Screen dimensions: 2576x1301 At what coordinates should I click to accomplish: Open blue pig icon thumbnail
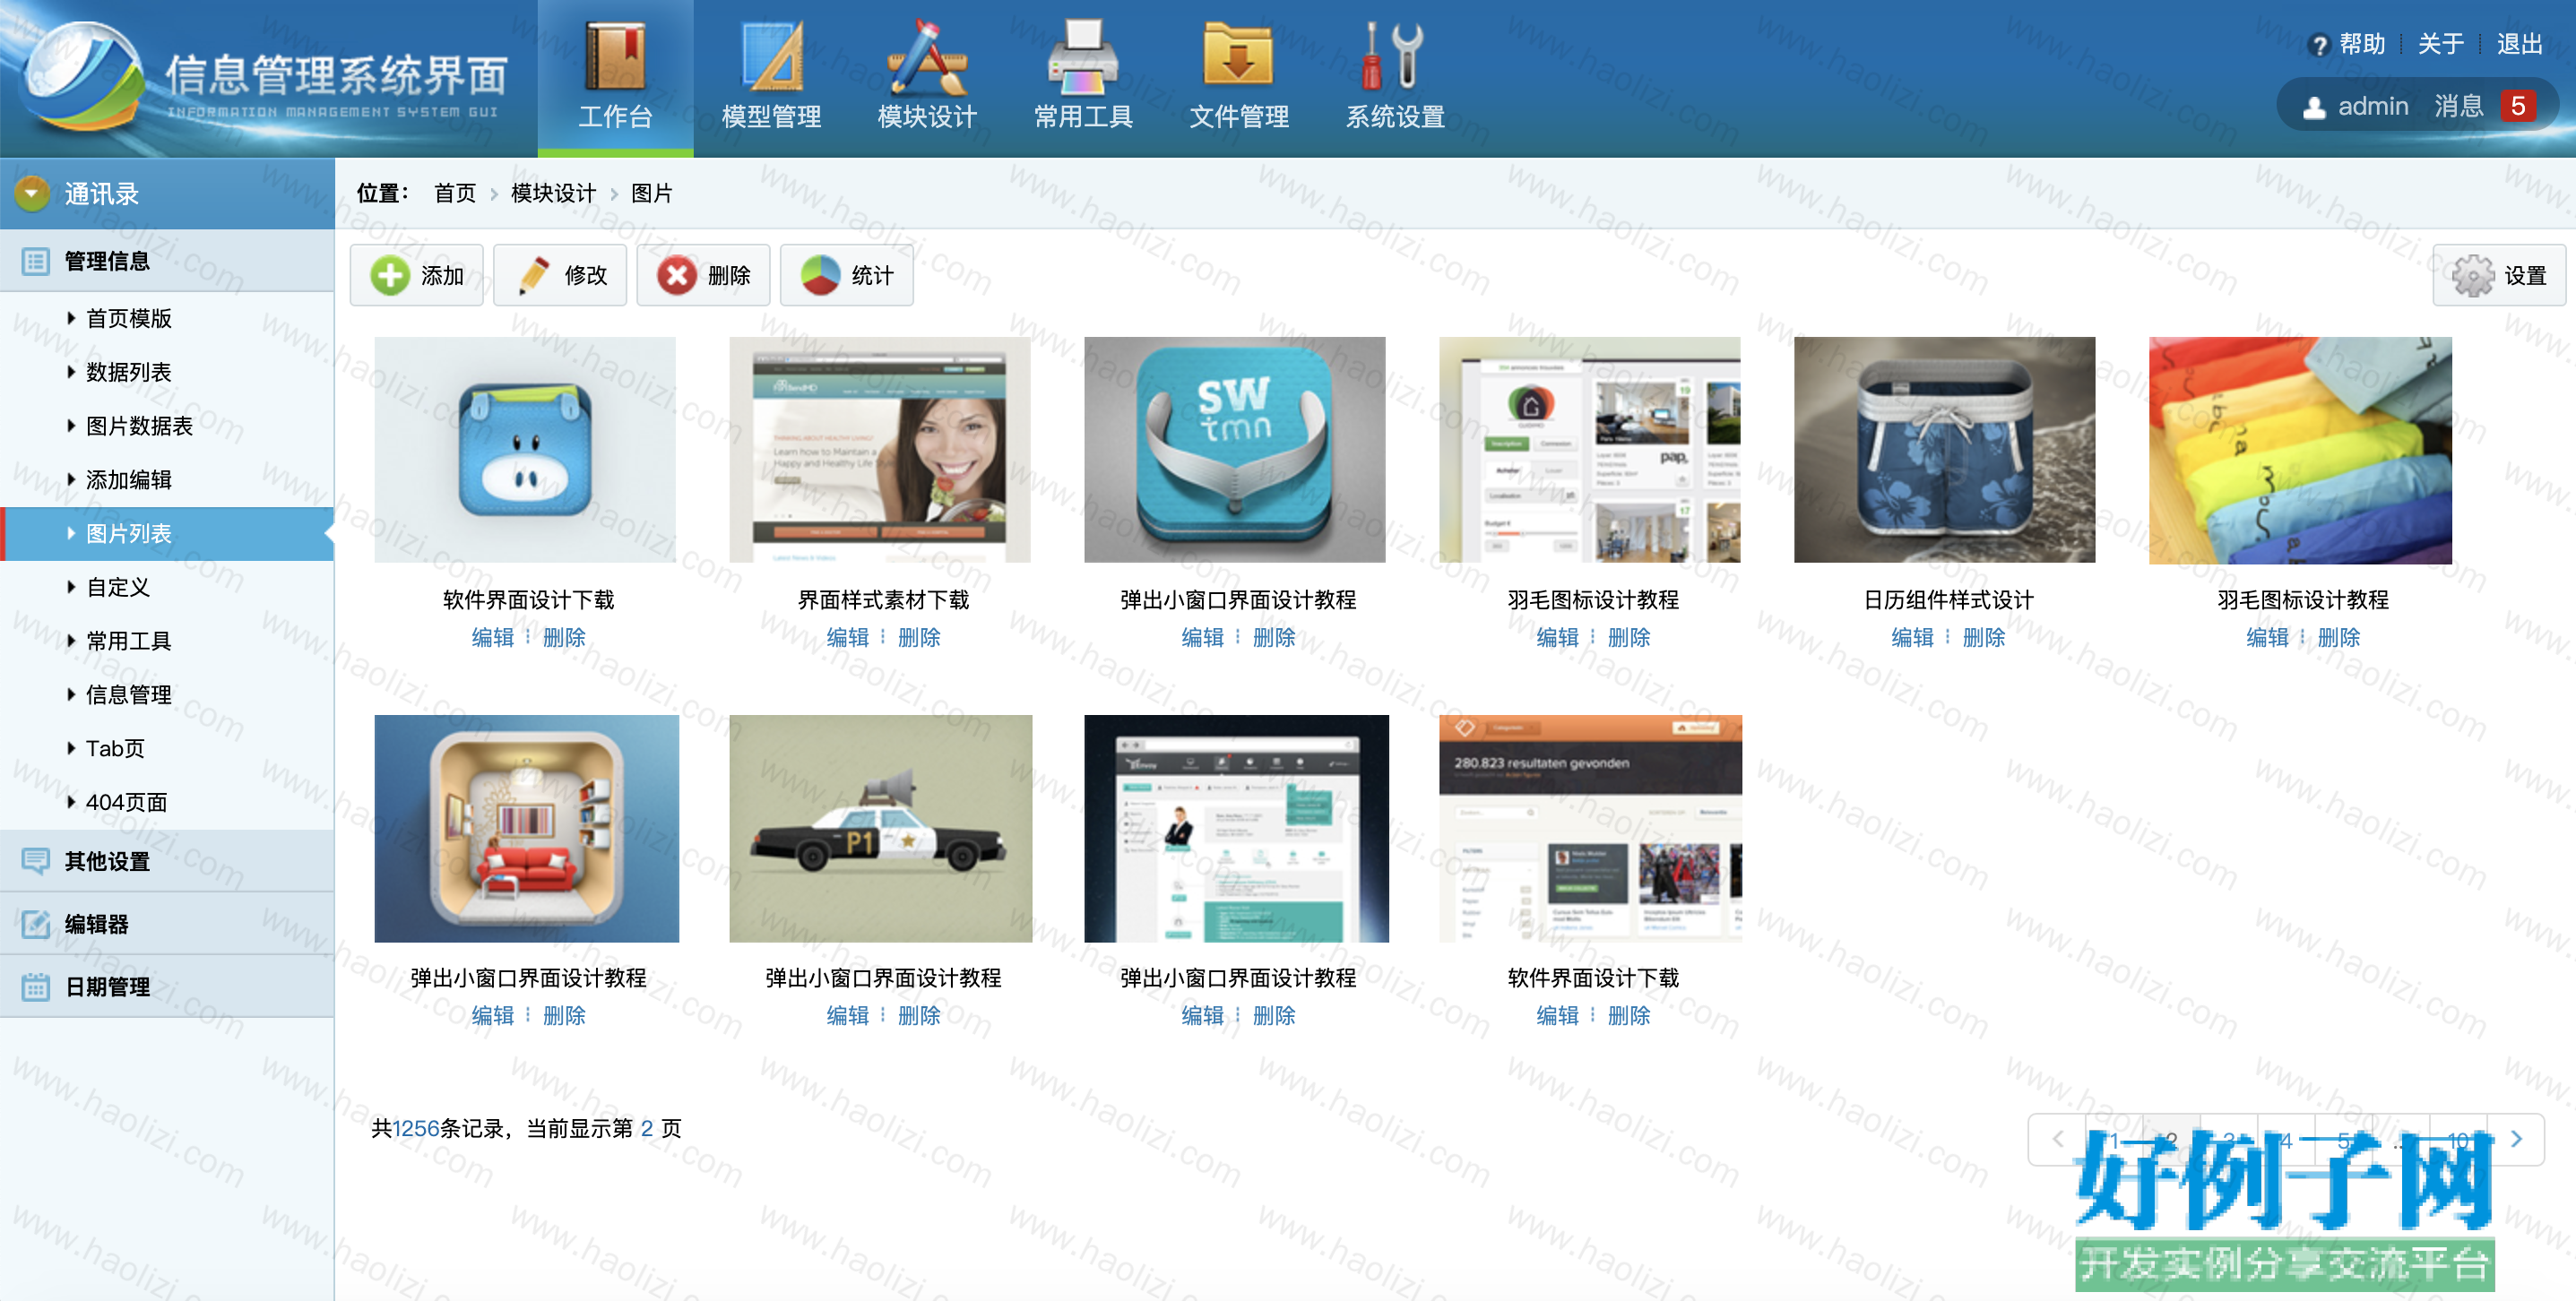pyautogui.click(x=525, y=450)
